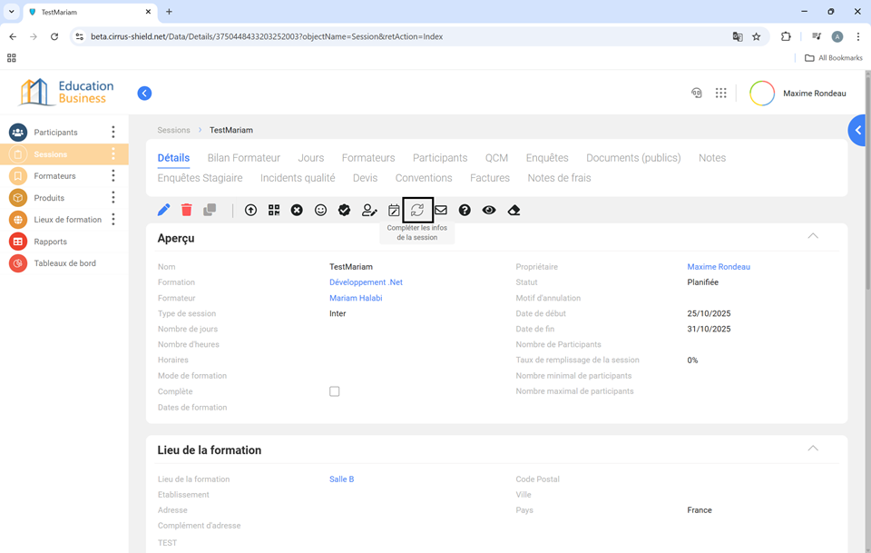Collapse the Lieu de la formation section
This screenshot has height=553, width=871.
[x=813, y=449]
